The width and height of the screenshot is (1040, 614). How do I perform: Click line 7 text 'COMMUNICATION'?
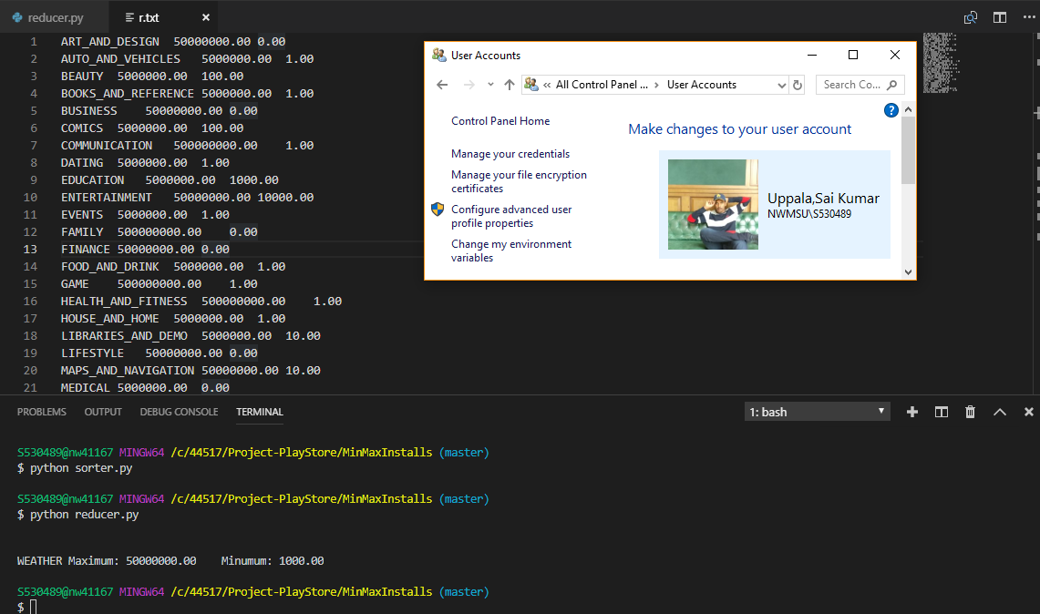[106, 145]
